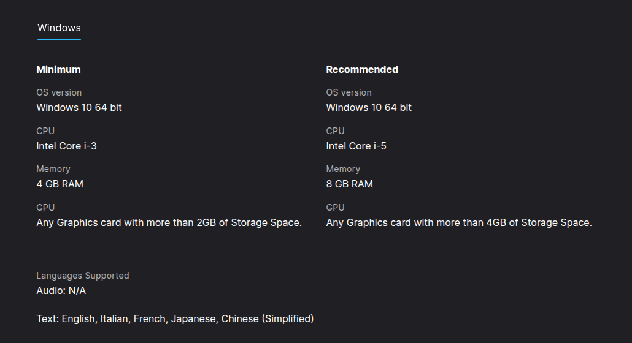Click the Intel Core i-5 CPU value
This screenshot has width=632, height=343.
356,146
